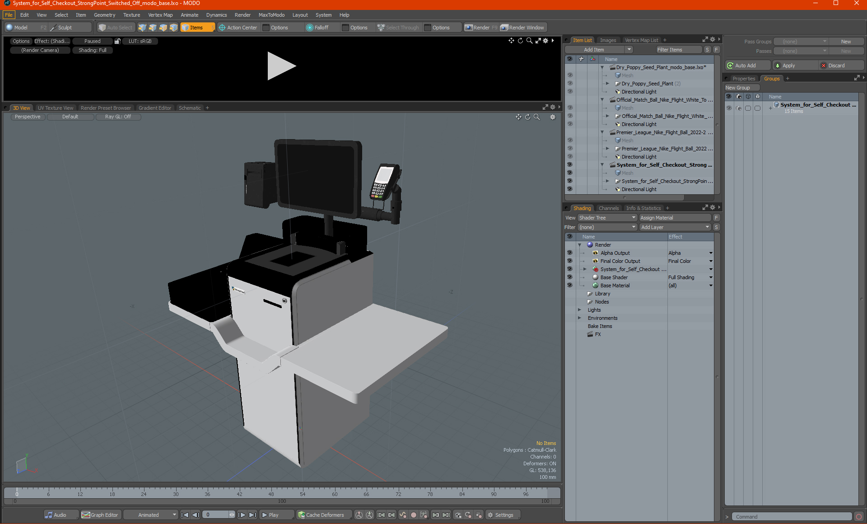The image size is (867, 524).
Task: Click Filter Items field
Action: pos(679,50)
